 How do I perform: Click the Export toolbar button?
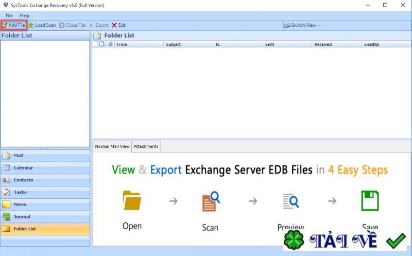pyautogui.click(x=99, y=25)
